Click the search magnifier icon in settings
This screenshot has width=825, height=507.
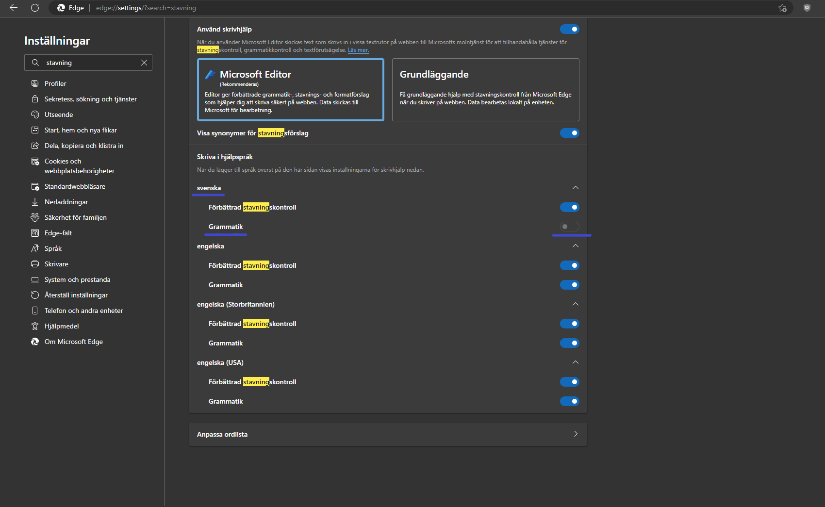tap(35, 63)
